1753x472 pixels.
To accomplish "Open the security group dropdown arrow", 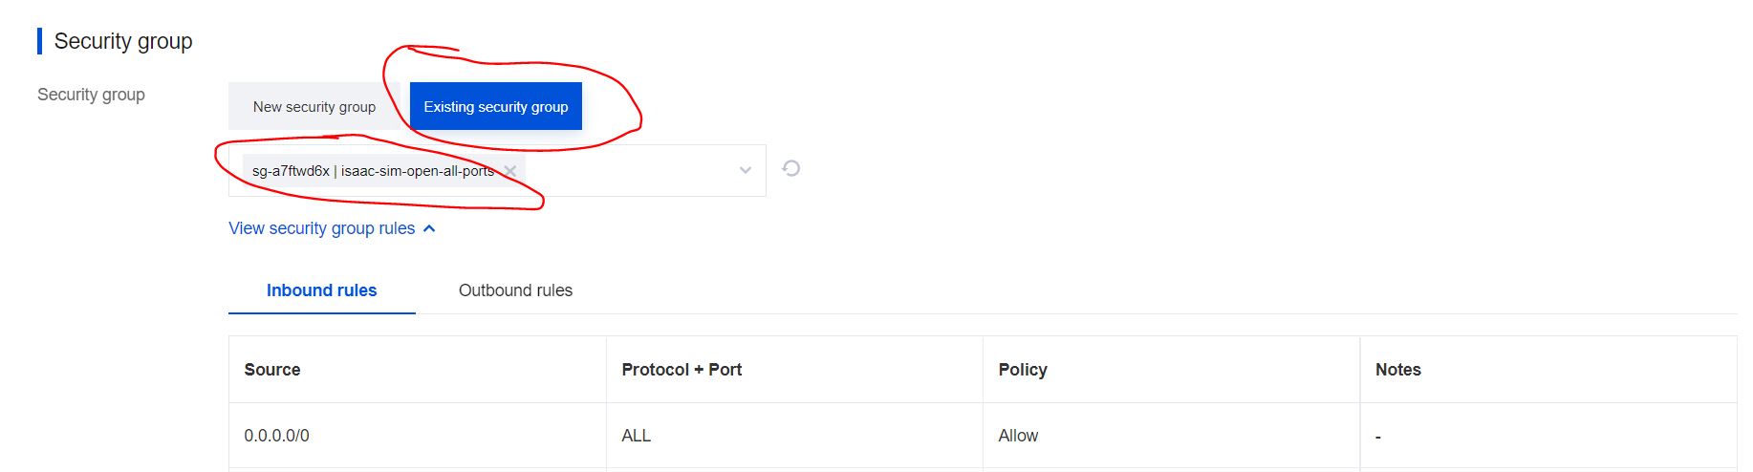I will 746,171.
